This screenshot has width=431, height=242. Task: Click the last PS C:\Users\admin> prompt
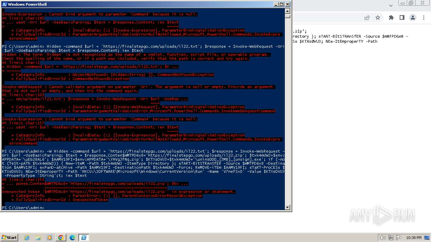pos(23,208)
